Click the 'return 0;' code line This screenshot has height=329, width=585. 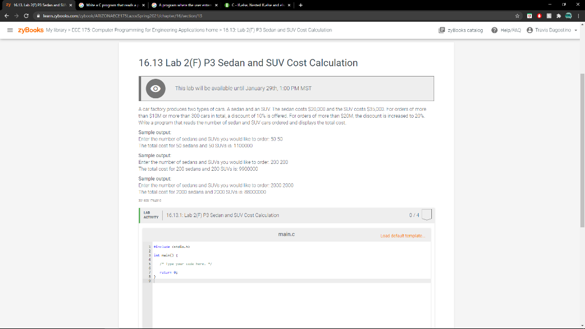pyautogui.click(x=169, y=272)
